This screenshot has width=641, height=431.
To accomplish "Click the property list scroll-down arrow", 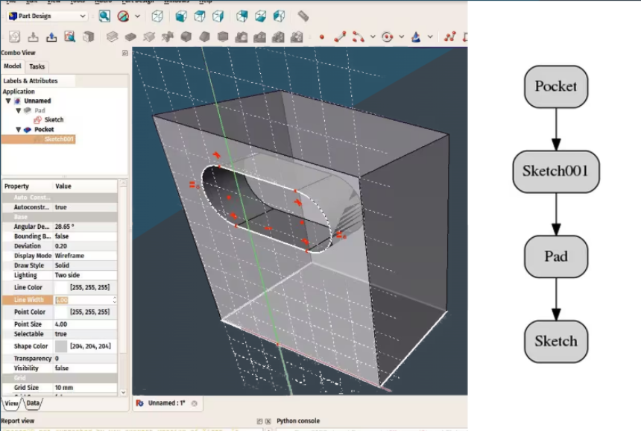I will pyautogui.click(x=123, y=392).
